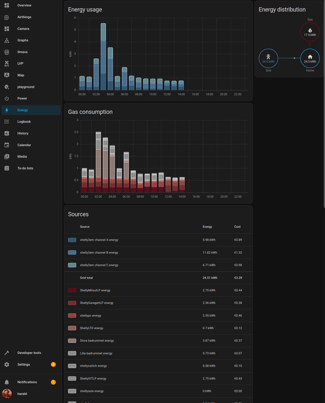Image resolution: width=325 pixels, height=403 pixels.
Task: Click the tallest bar in Energy usage chart
Action: (x=103, y=57)
